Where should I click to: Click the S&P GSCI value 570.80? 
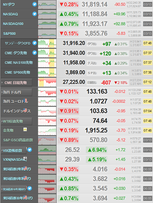point(98,140)
